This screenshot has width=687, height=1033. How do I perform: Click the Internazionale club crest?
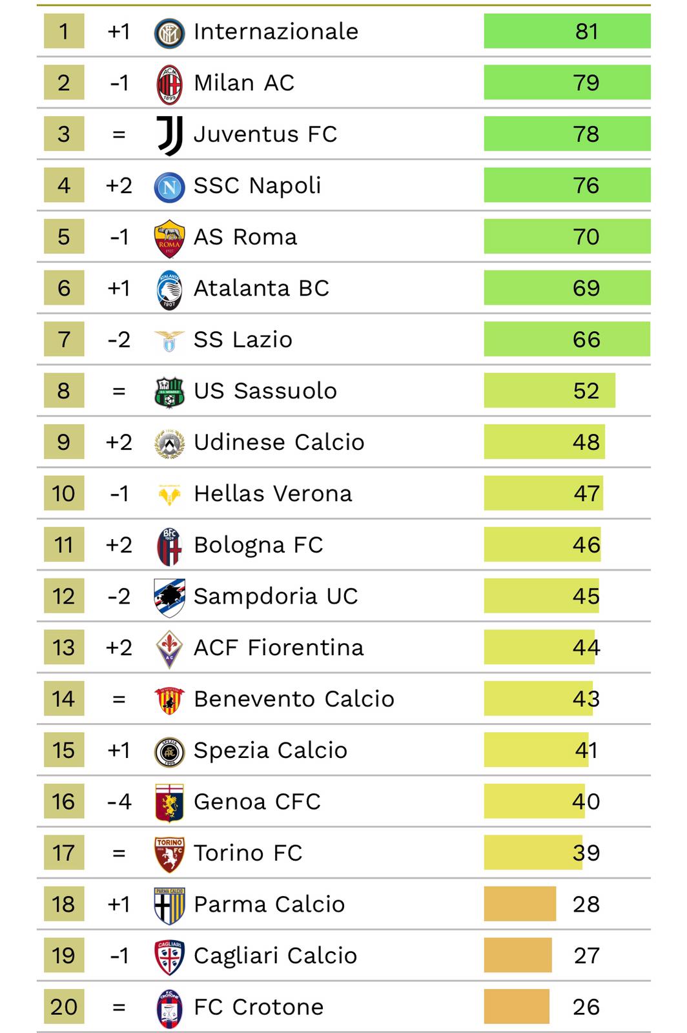tap(170, 32)
